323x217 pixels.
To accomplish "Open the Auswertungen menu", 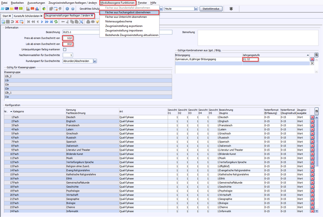I will (x=36, y=3).
